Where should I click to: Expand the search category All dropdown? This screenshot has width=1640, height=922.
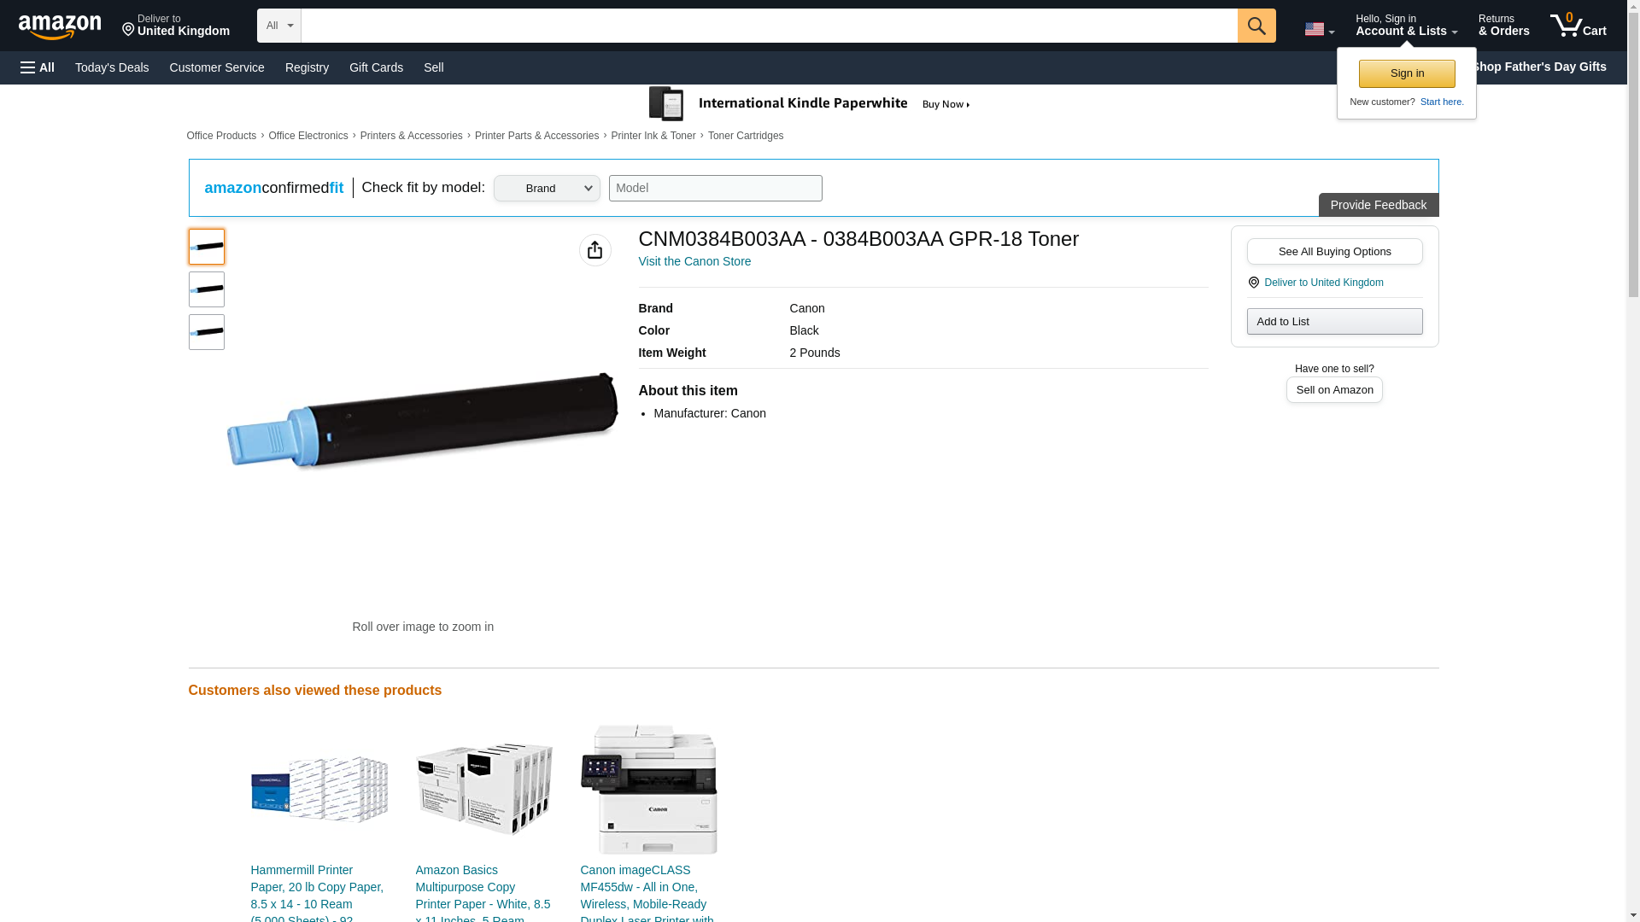pos(278,26)
